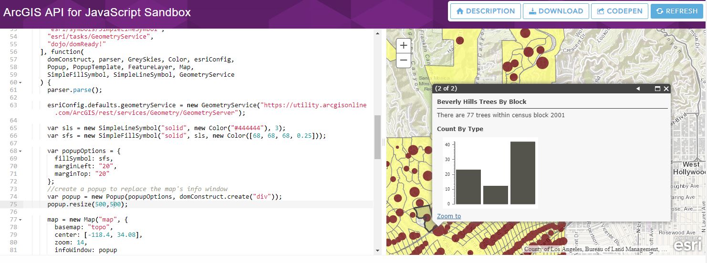Click the DOWNLOAD button
707x263 pixels.
[556, 11]
